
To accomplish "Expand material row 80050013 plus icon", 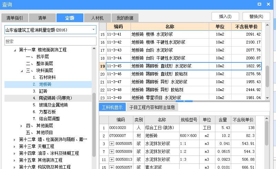I will click(112, 159).
